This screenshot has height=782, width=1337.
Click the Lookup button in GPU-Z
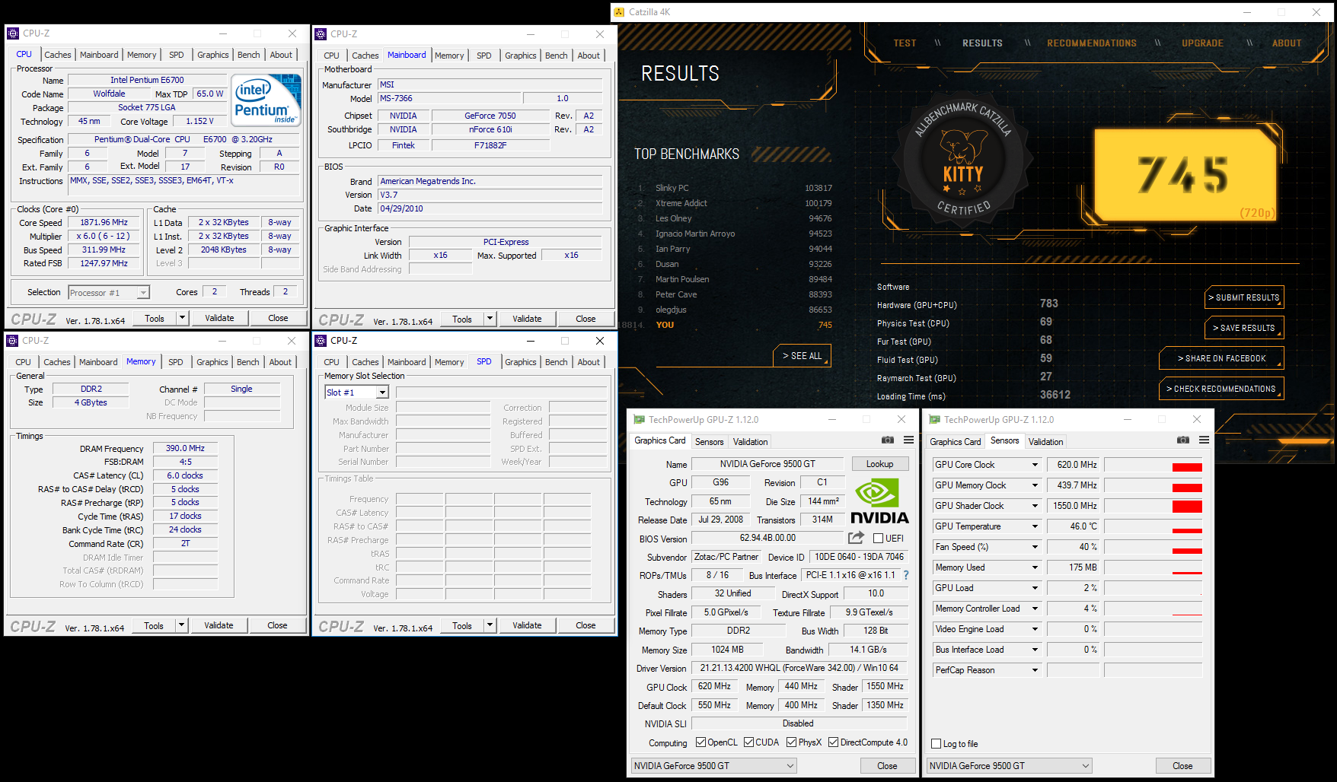[x=879, y=464]
